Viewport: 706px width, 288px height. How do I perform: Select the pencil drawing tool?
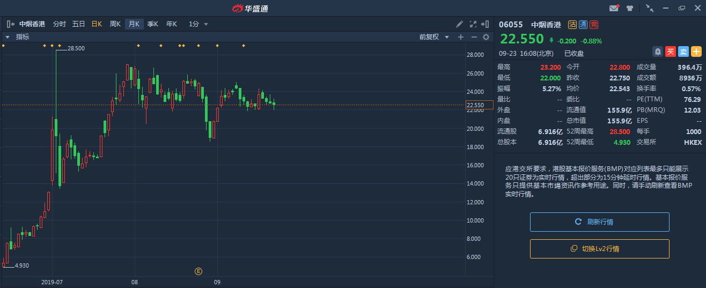(x=460, y=24)
